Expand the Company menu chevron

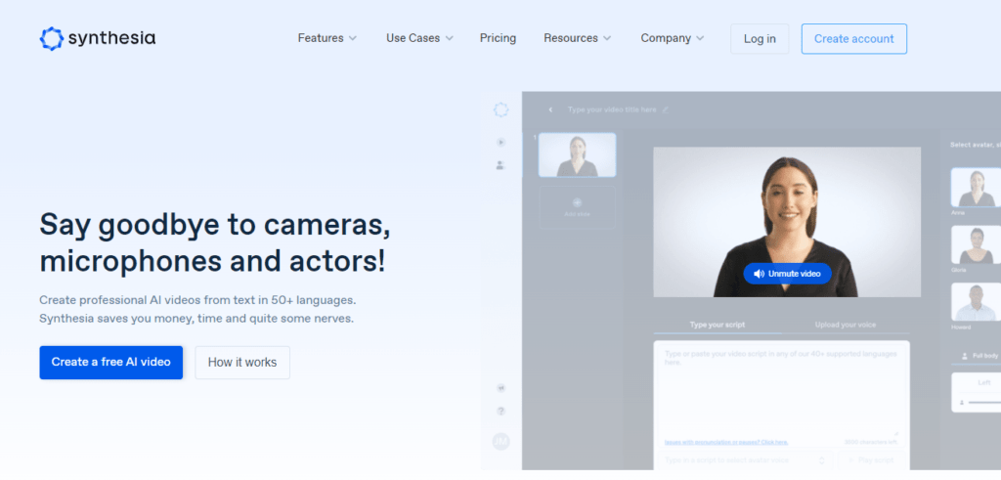coord(700,38)
